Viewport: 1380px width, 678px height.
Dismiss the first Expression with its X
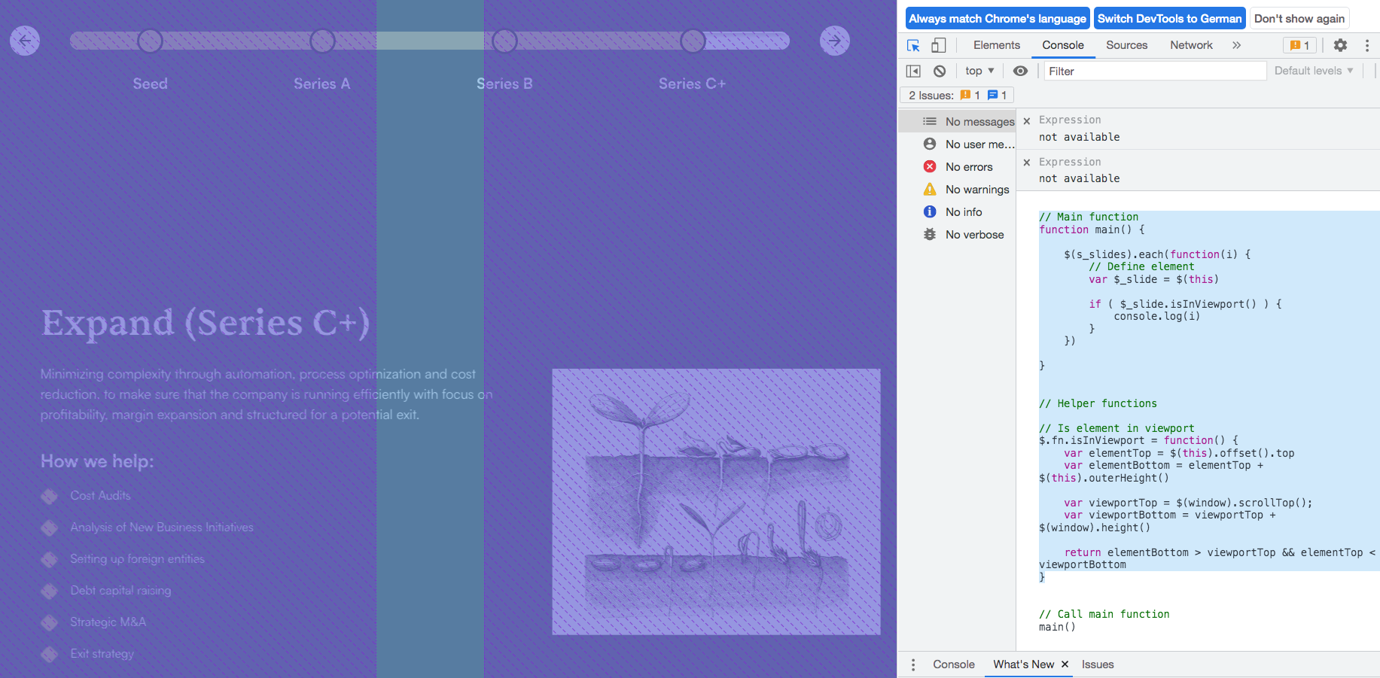click(x=1026, y=120)
